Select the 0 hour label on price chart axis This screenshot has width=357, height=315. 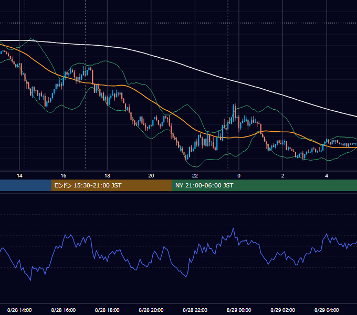tap(239, 176)
